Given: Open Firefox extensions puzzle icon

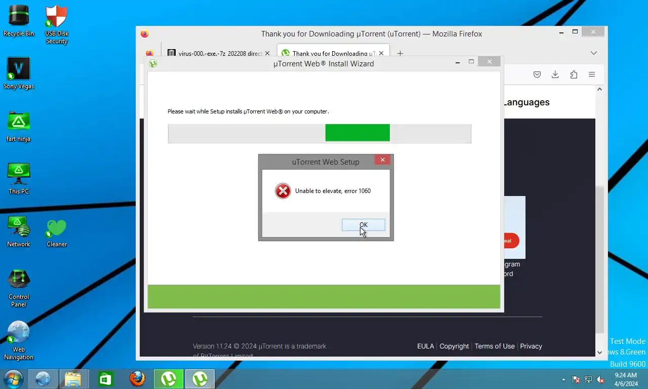Looking at the screenshot, I should [x=574, y=74].
